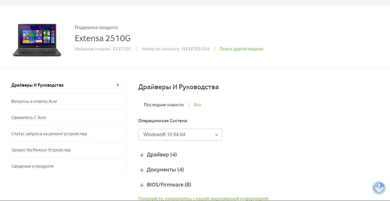Click the catalog number NX.EEYER.004
This screenshot has width=390, height=201.
[x=196, y=49]
